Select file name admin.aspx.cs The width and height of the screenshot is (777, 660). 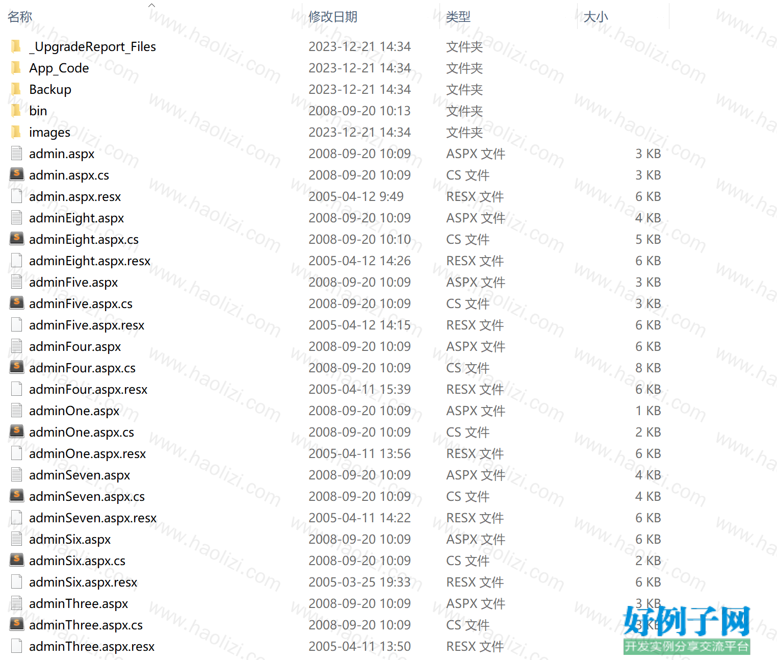coord(69,175)
